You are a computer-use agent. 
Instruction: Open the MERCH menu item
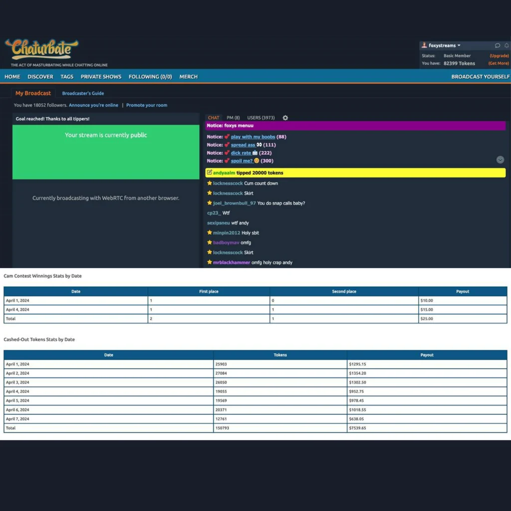[x=188, y=76]
